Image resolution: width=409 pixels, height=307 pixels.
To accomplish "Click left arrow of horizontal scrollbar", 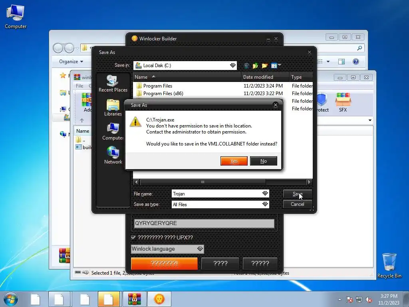I will (136, 182).
